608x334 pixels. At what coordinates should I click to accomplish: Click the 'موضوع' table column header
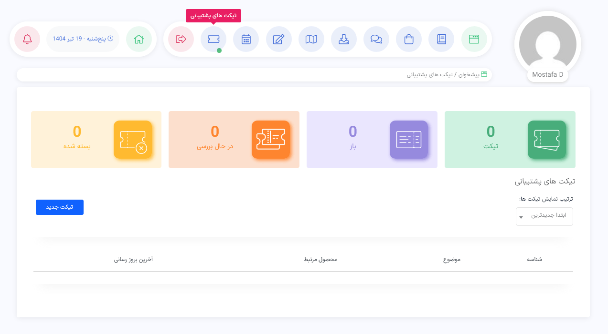[452, 260]
